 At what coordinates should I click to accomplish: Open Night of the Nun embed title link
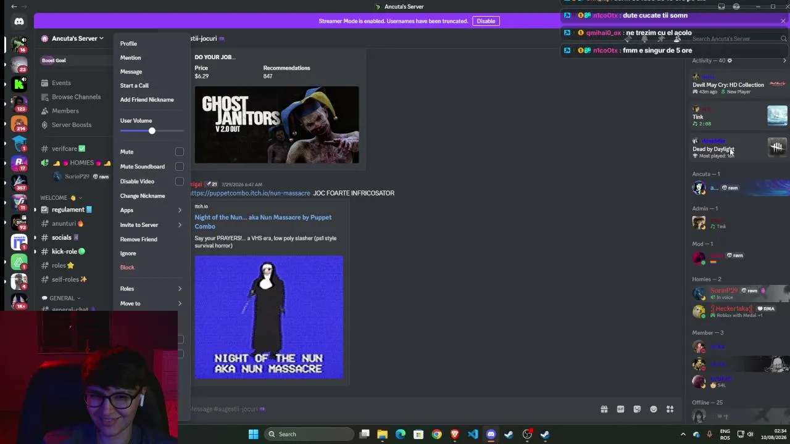click(263, 222)
